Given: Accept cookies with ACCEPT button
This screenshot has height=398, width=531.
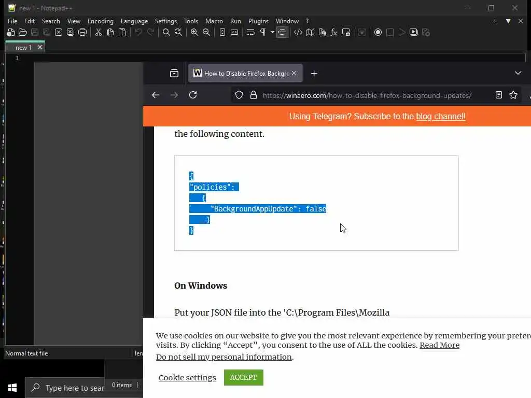Looking at the screenshot, I should coord(244,377).
